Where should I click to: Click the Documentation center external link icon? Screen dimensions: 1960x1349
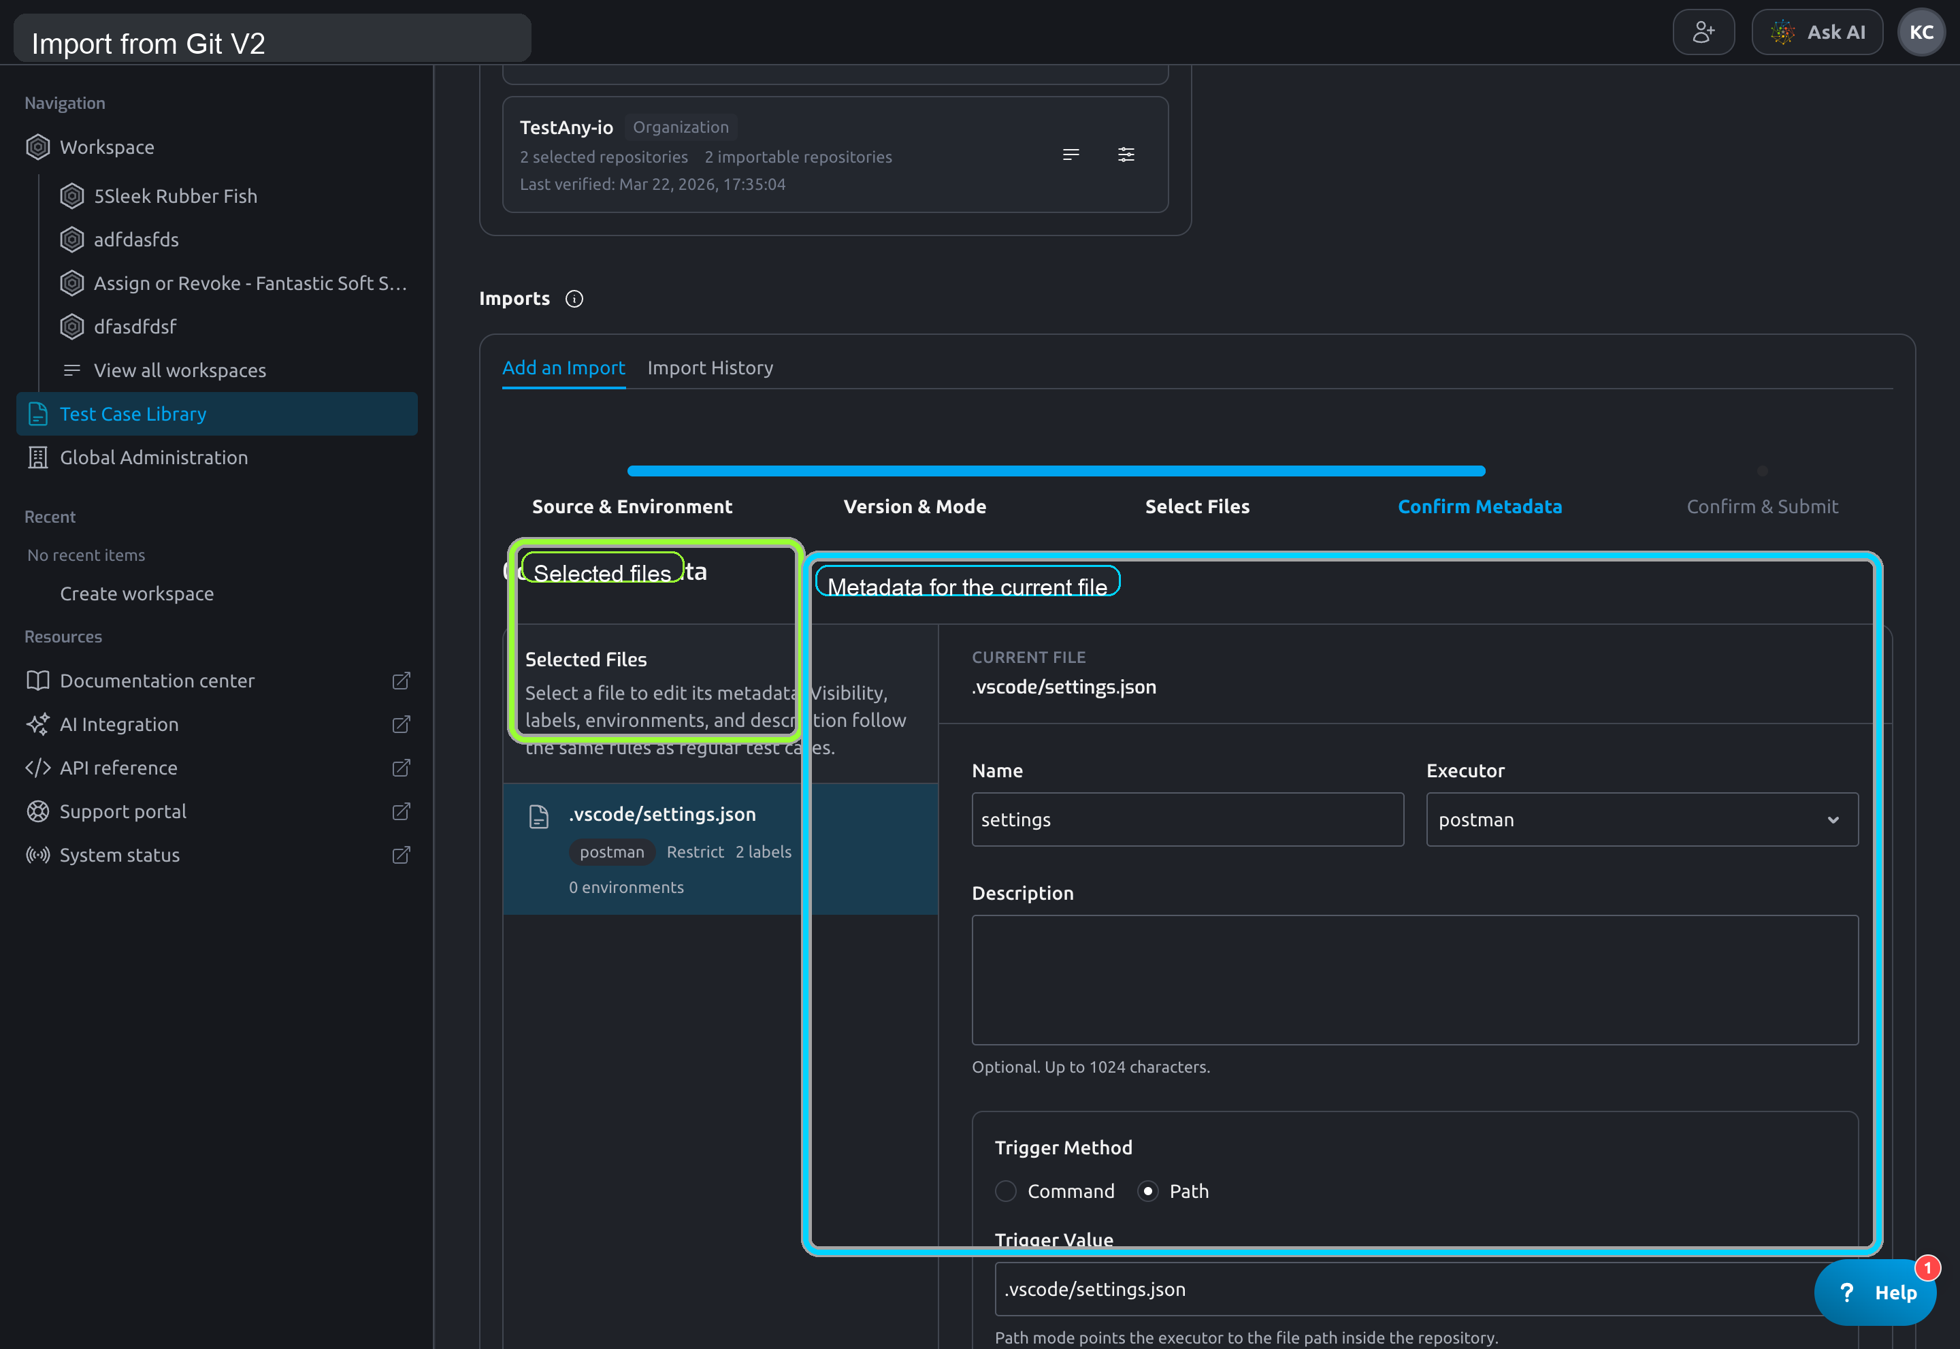pos(402,681)
